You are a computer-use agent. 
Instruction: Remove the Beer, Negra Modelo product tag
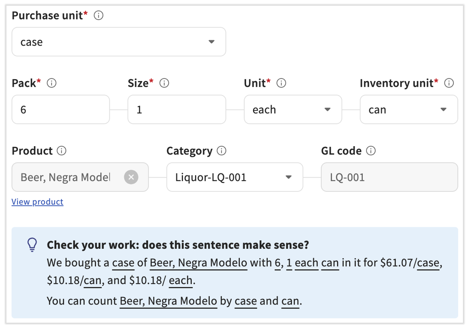pos(131,177)
